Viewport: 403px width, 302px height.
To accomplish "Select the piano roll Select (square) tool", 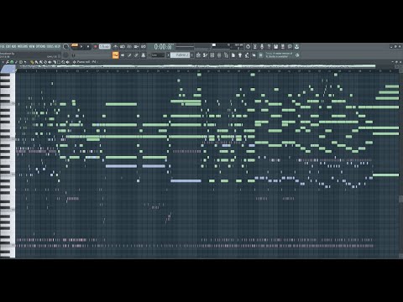I will [x=59, y=62].
